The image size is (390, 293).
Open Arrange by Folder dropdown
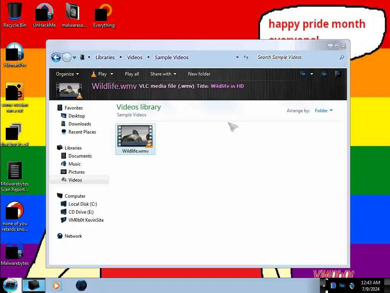pos(324,111)
